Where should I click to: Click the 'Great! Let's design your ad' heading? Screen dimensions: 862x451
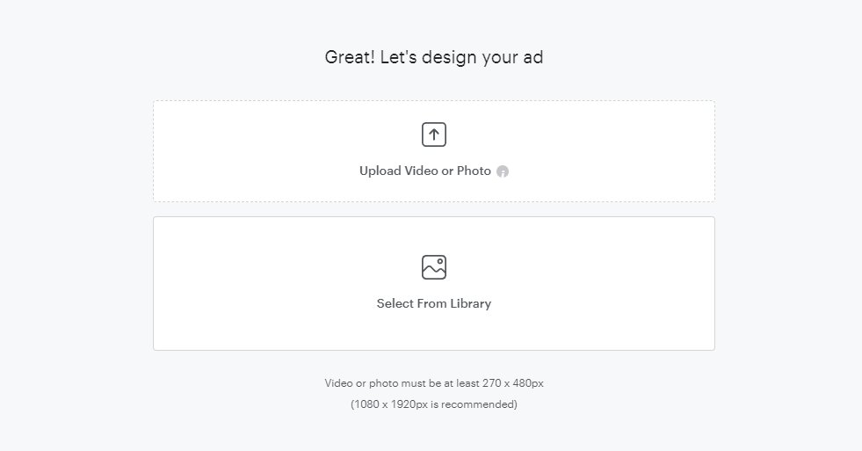(434, 57)
